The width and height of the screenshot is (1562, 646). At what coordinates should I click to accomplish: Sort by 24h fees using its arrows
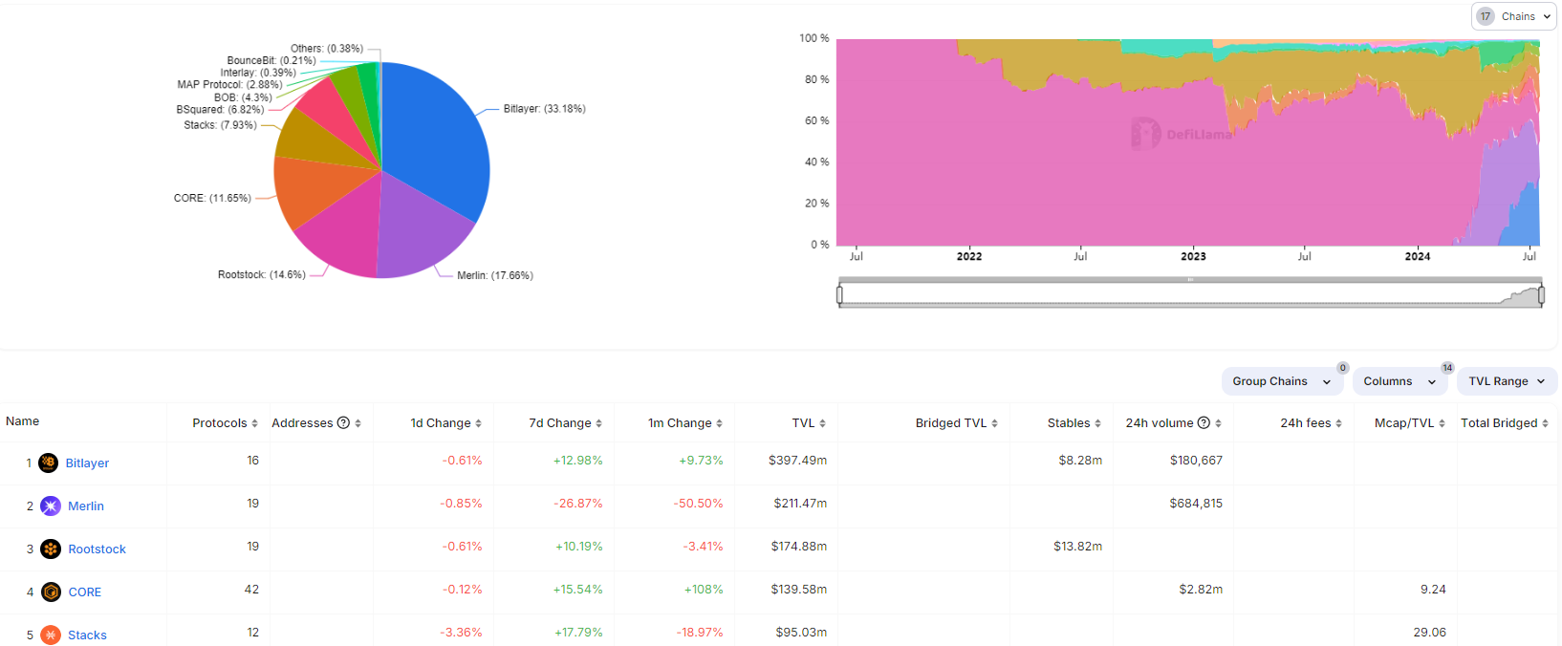[1338, 423]
